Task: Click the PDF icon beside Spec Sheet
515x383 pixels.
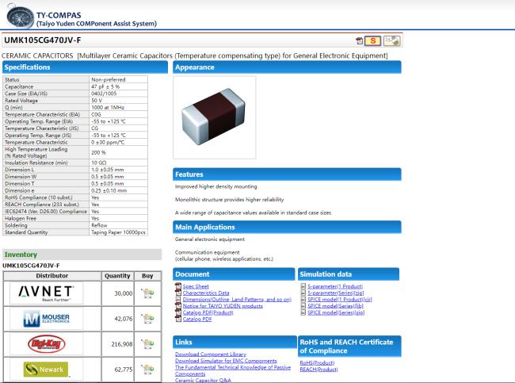Action: pos(178,285)
